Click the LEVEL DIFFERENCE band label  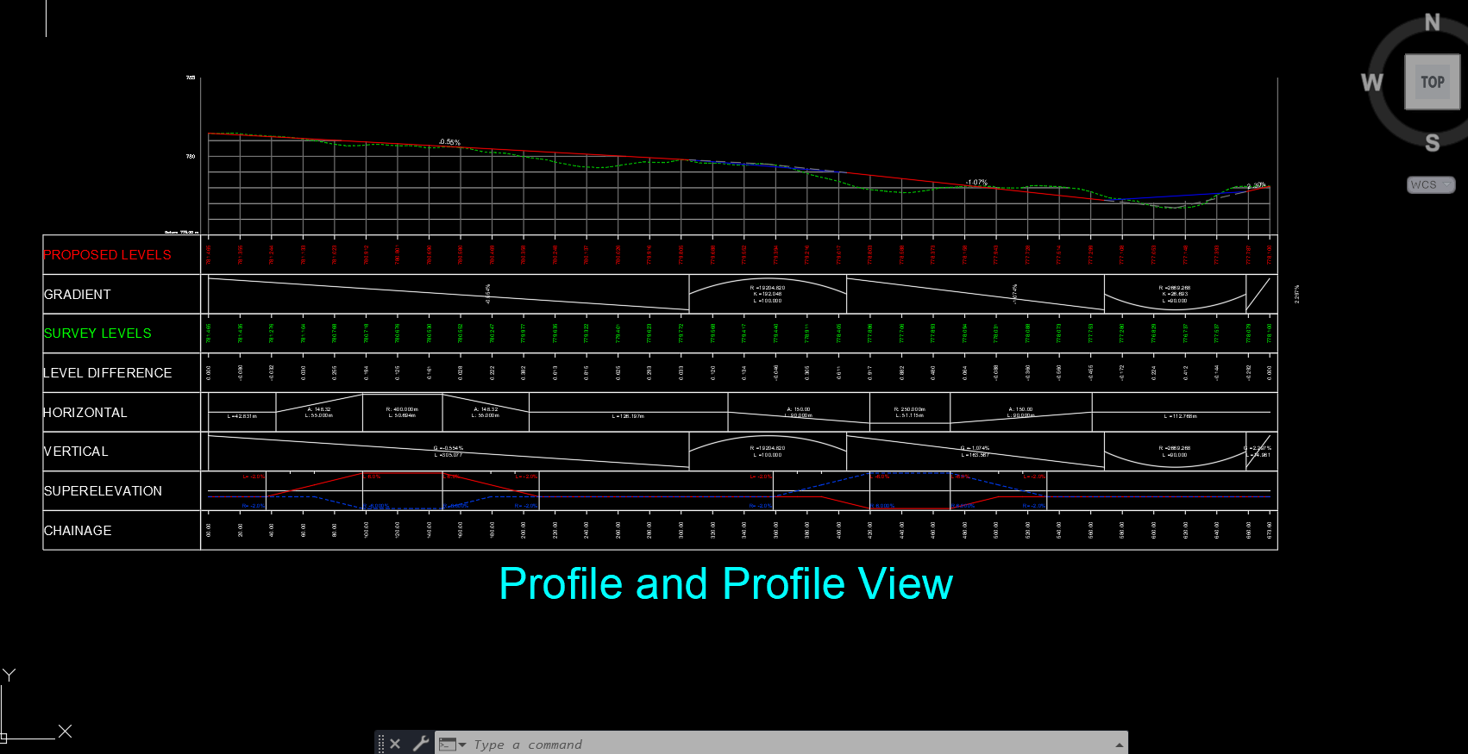(x=108, y=373)
